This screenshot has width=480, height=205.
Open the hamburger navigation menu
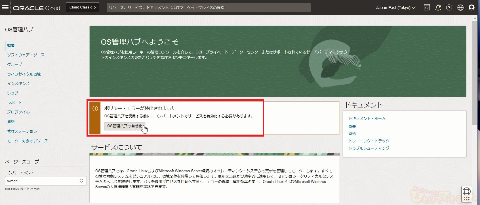click(5, 7)
